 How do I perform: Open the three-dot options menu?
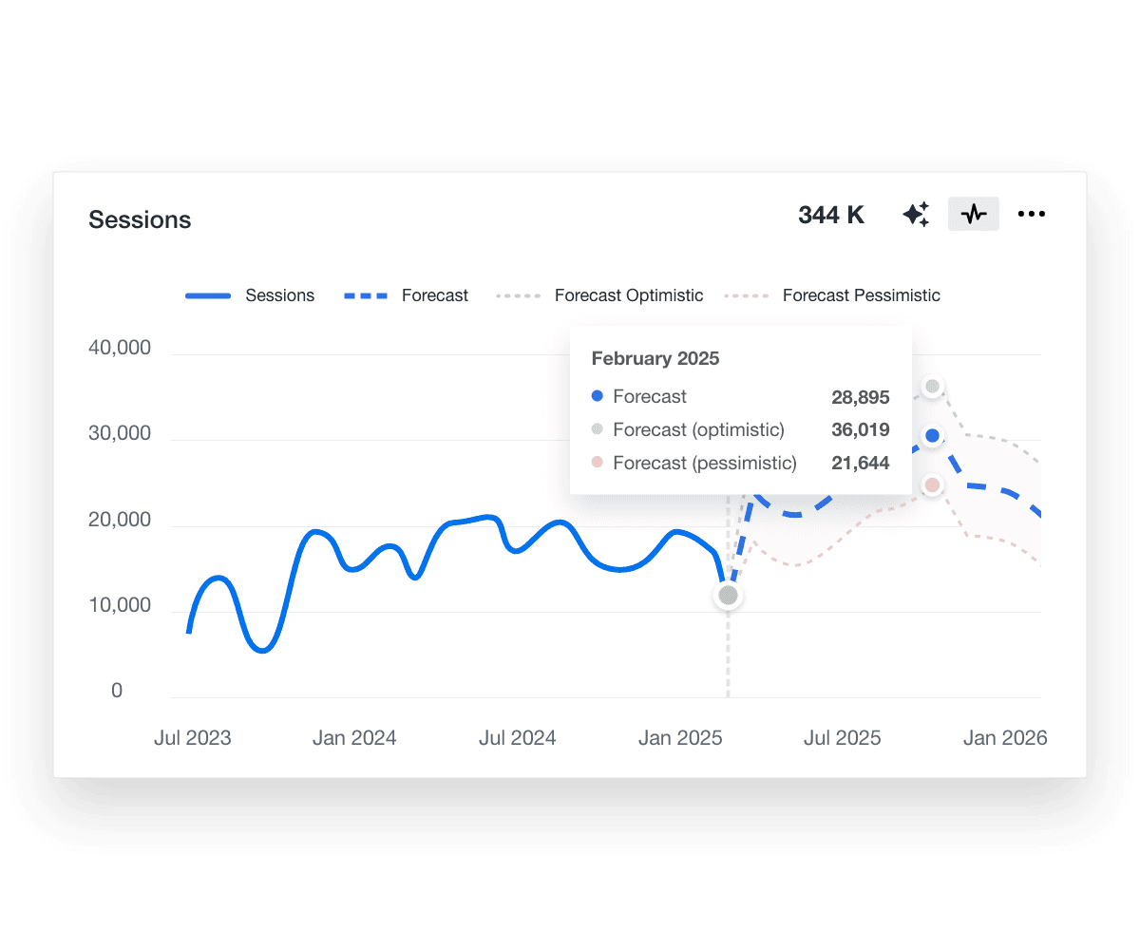1032,214
